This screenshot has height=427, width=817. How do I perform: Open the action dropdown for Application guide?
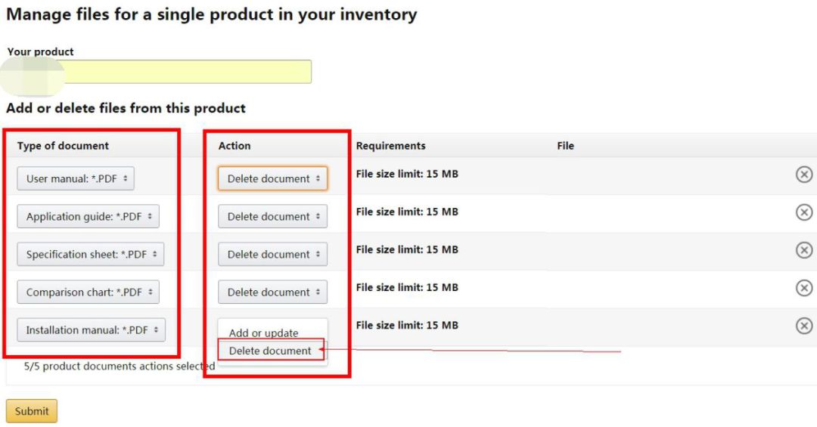point(272,217)
